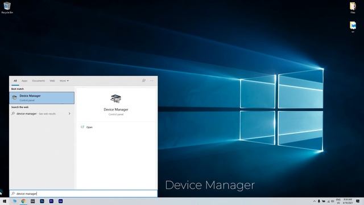
Task: Open the gray app beside Chrome on taskbar
Action: [33, 201]
